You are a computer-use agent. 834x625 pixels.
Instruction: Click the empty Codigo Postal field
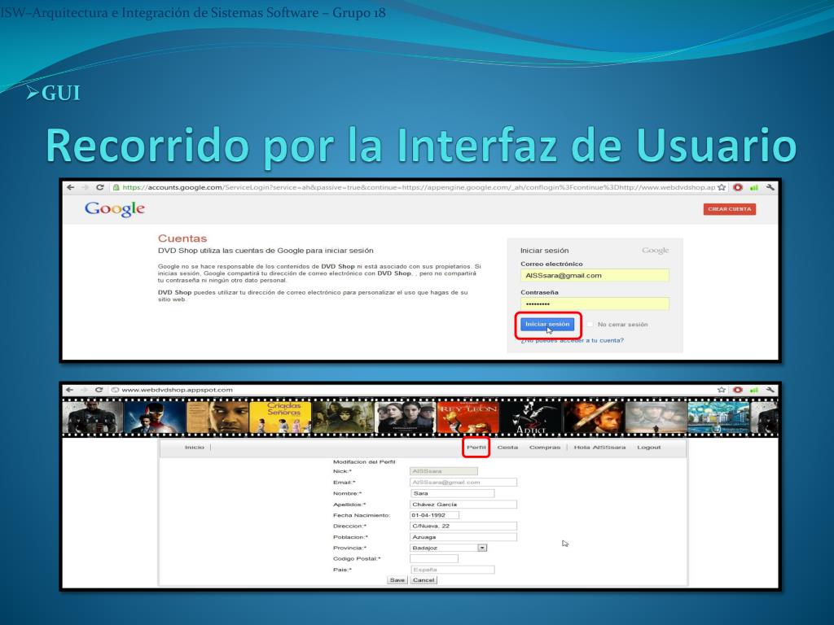[x=434, y=558]
